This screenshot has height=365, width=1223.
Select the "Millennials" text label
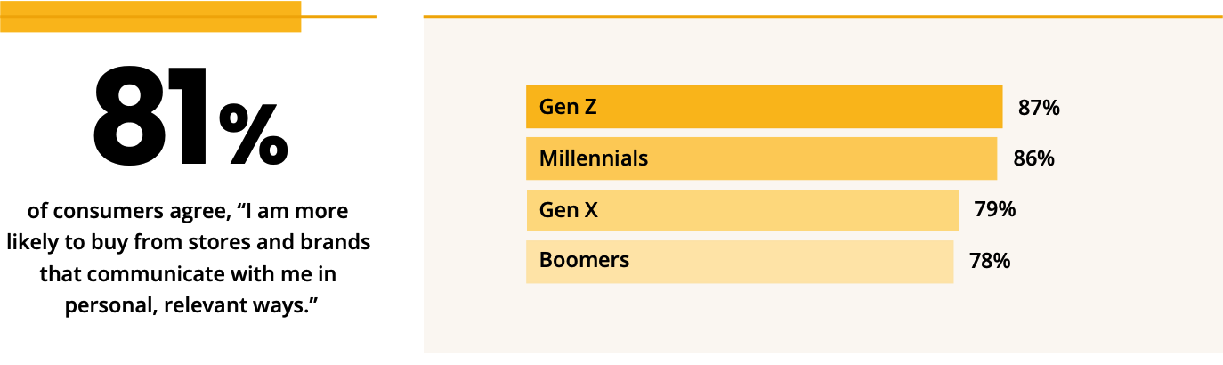(x=594, y=158)
